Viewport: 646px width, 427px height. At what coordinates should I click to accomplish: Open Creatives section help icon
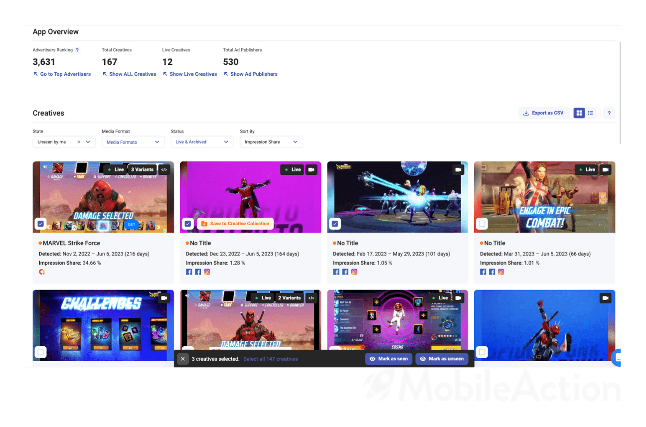click(x=609, y=113)
